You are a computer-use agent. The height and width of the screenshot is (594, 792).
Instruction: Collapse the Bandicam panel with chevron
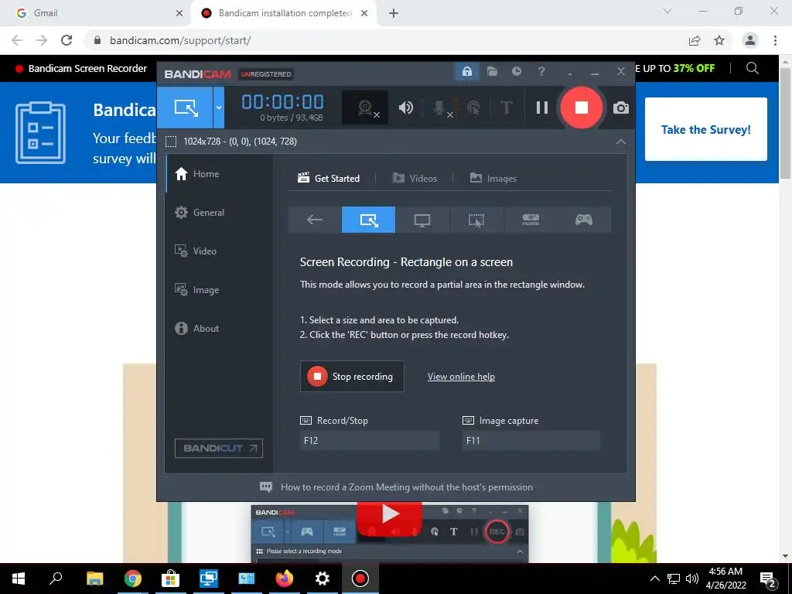click(x=621, y=142)
